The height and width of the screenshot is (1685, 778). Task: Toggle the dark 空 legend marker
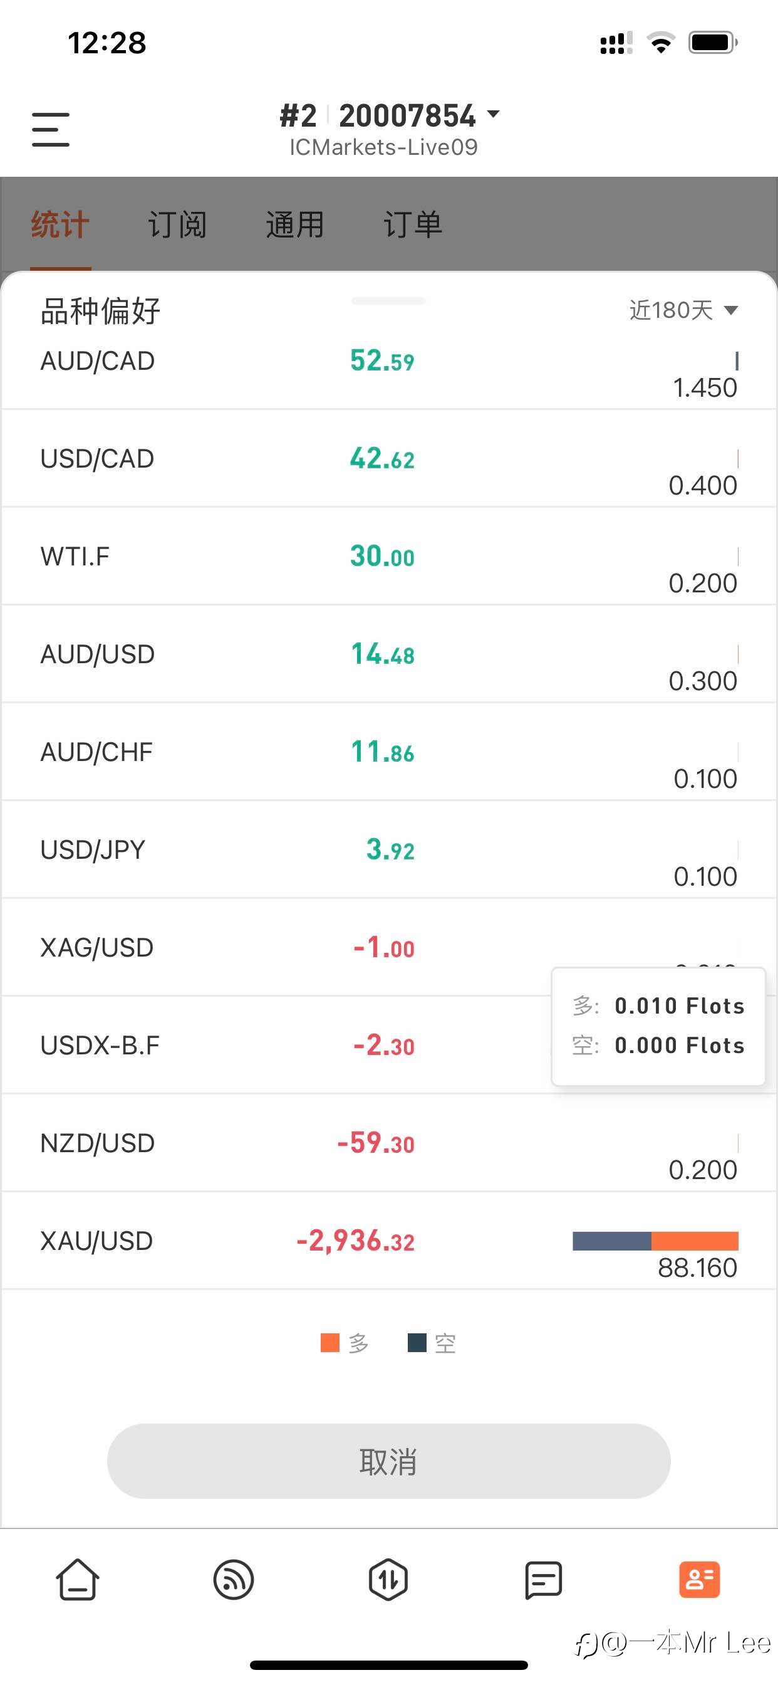click(417, 1343)
